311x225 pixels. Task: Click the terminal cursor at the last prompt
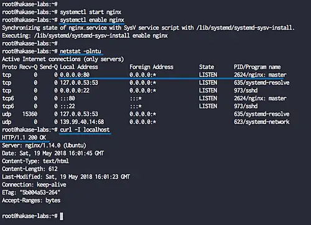pos(62,216)
